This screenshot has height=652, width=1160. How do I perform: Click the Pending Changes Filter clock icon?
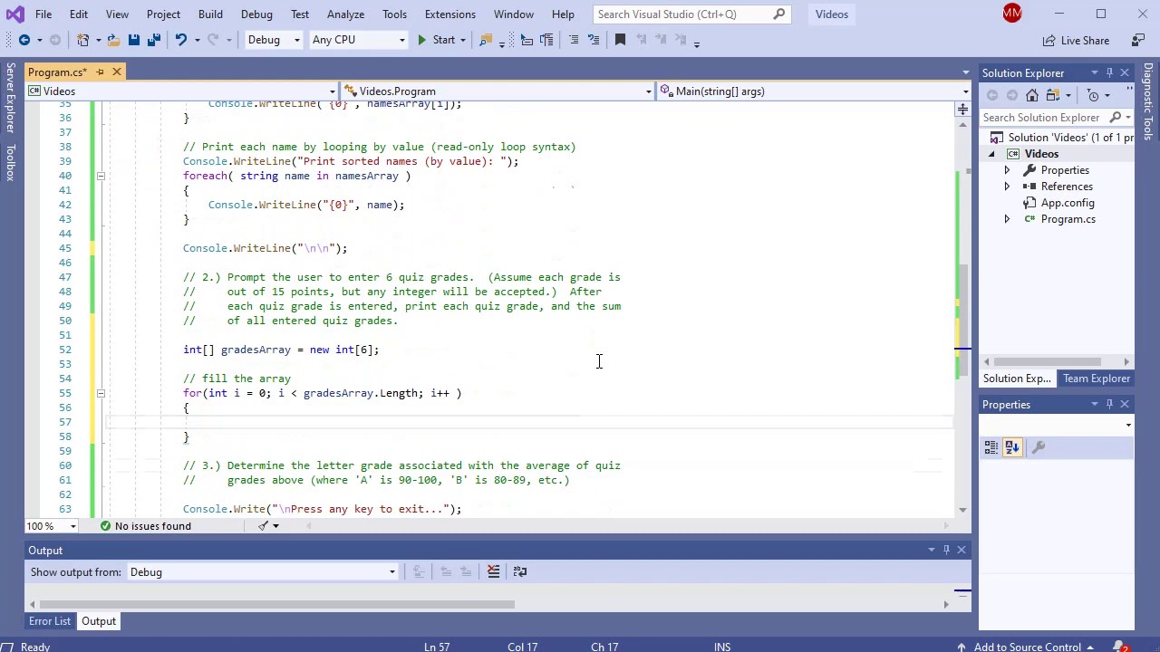[x=1093, y=95]
